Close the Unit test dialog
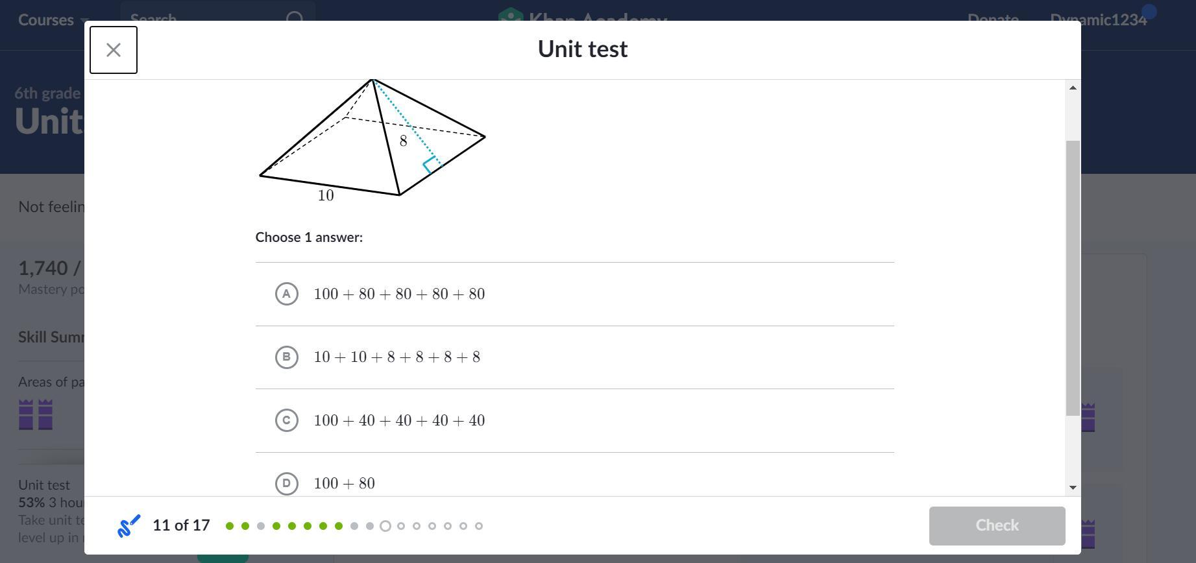 click(114, 50)
